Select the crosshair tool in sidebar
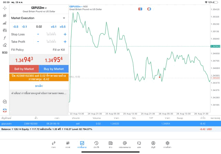Image resolution: width=221 pixels, height=154 pixels. coord(4,8)
